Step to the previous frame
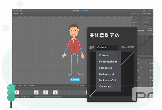The width and height of the screenshot is (162, 110). click(x=77, y=86)
